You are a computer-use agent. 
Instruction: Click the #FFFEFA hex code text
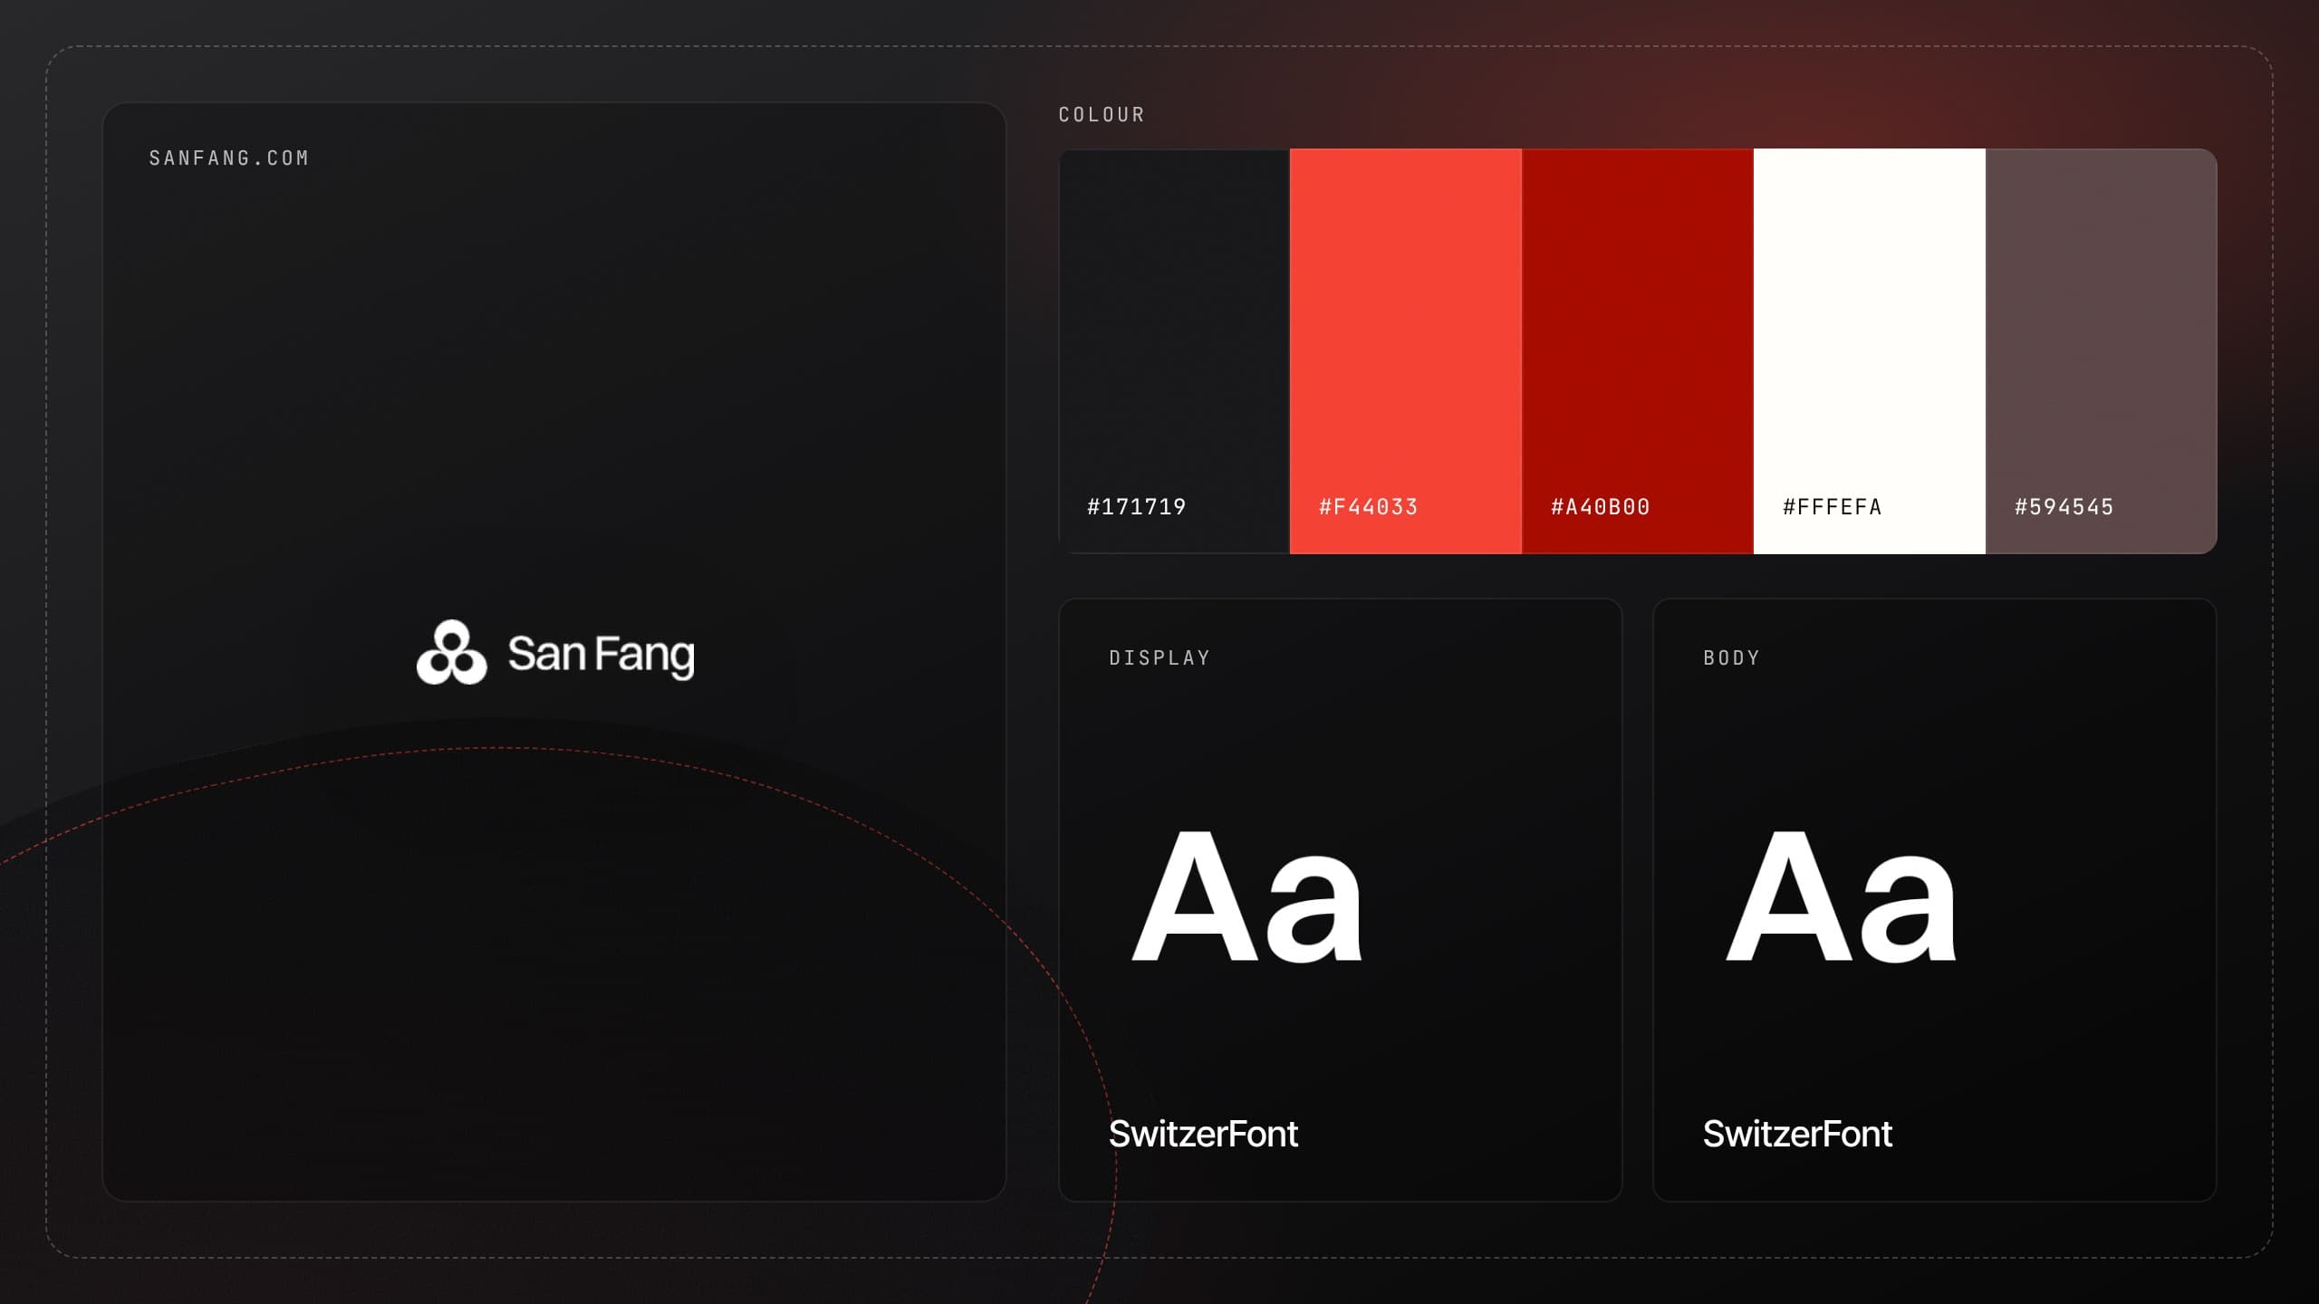tap(1833, 507)
